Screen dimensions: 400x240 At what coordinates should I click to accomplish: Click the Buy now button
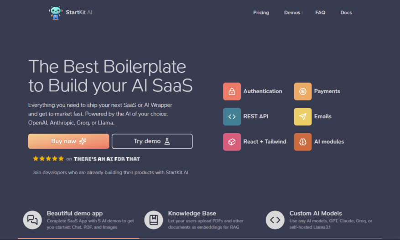(68, 141)
